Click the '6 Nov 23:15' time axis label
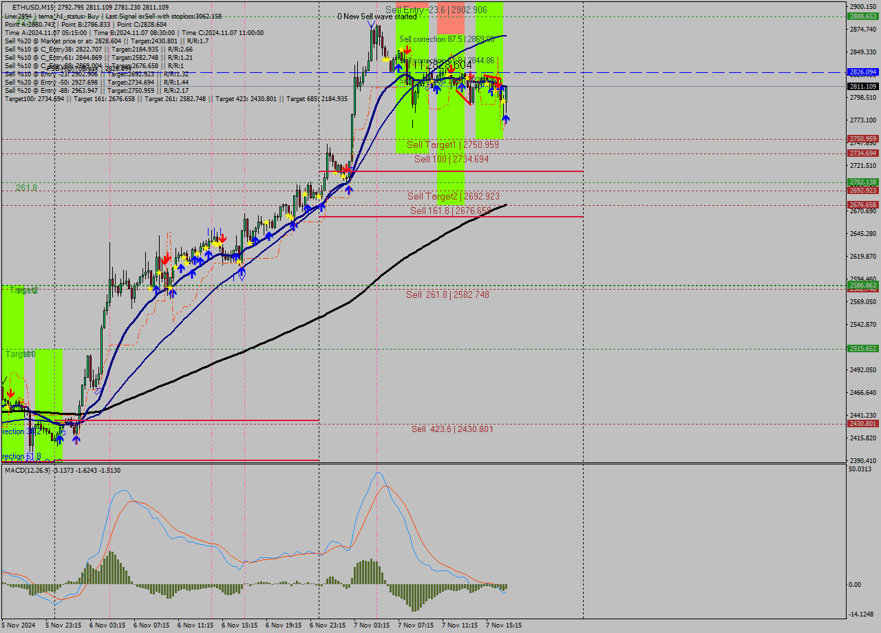The height and width of the screenshot is (633, 881). pyautogui.click(x=328, y=625)
